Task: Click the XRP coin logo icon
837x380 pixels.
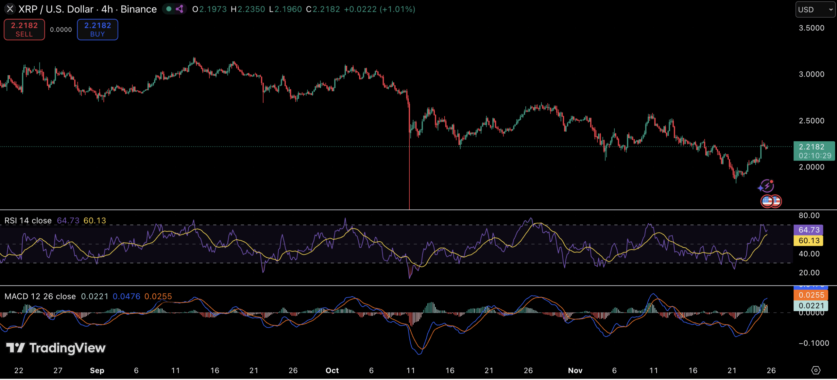Action: point(10,9)
